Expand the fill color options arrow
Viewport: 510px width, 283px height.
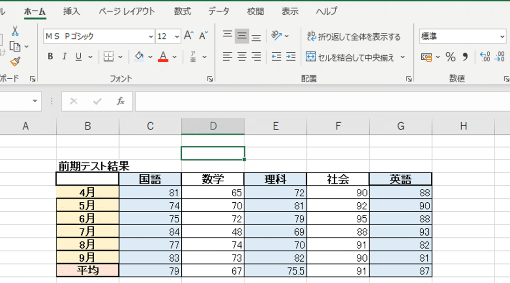(150, 57)
